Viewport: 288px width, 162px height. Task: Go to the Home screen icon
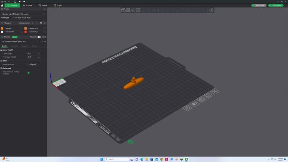pos(2,5)
